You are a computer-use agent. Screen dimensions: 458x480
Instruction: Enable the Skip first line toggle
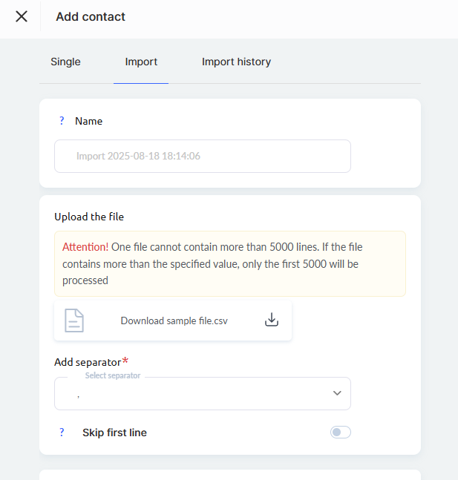(340, 433)
